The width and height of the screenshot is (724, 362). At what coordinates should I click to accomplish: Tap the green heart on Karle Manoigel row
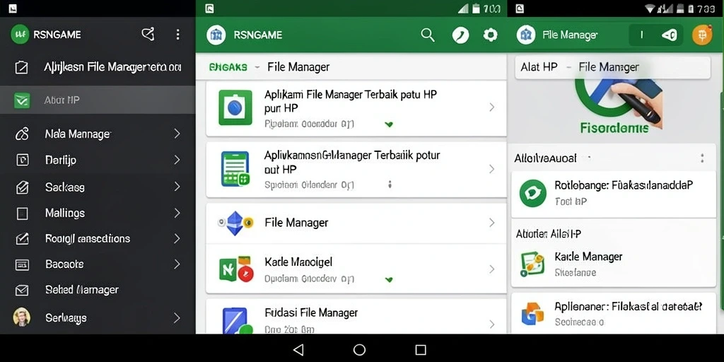point(389,279)
